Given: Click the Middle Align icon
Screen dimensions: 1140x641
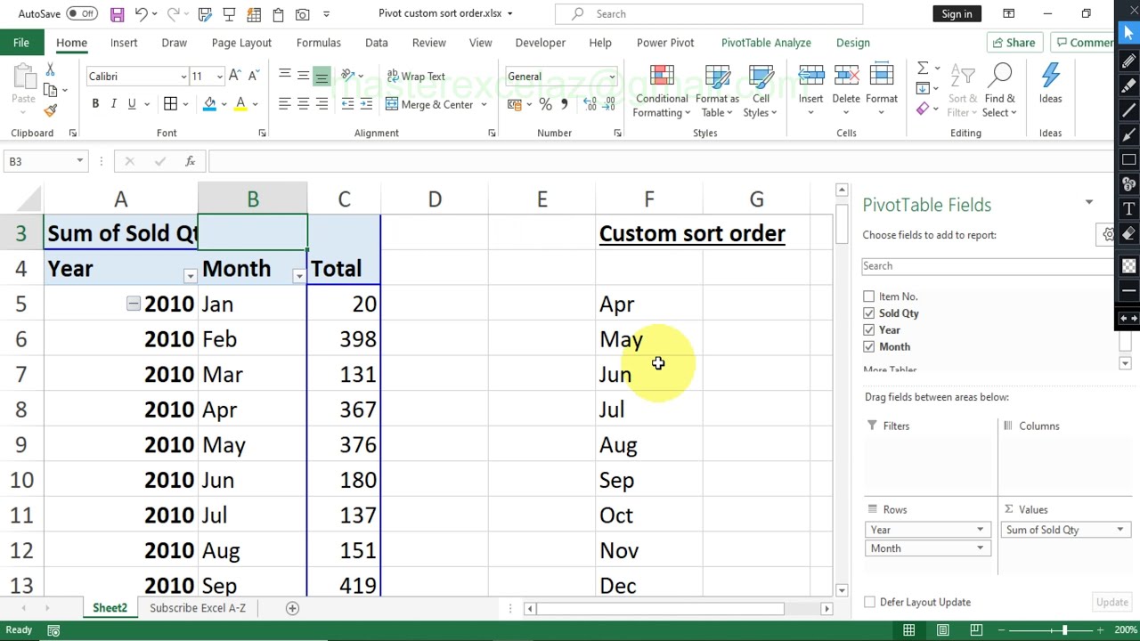Looking at the screenshot, I should 303,76.
